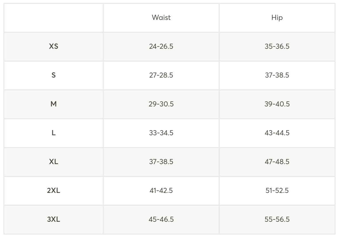Click hip value 51-52.5
The image size is (339, 238).
point(277,191)
